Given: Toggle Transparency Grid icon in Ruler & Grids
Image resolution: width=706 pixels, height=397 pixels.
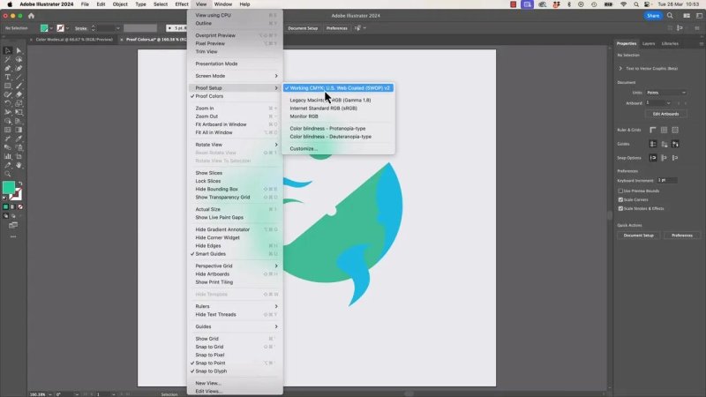Looking at the screenshot, I should (x=675, y=130).
